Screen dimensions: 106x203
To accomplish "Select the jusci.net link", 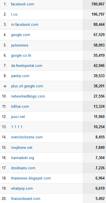I will pyautogui.click(x=18, y=117).
